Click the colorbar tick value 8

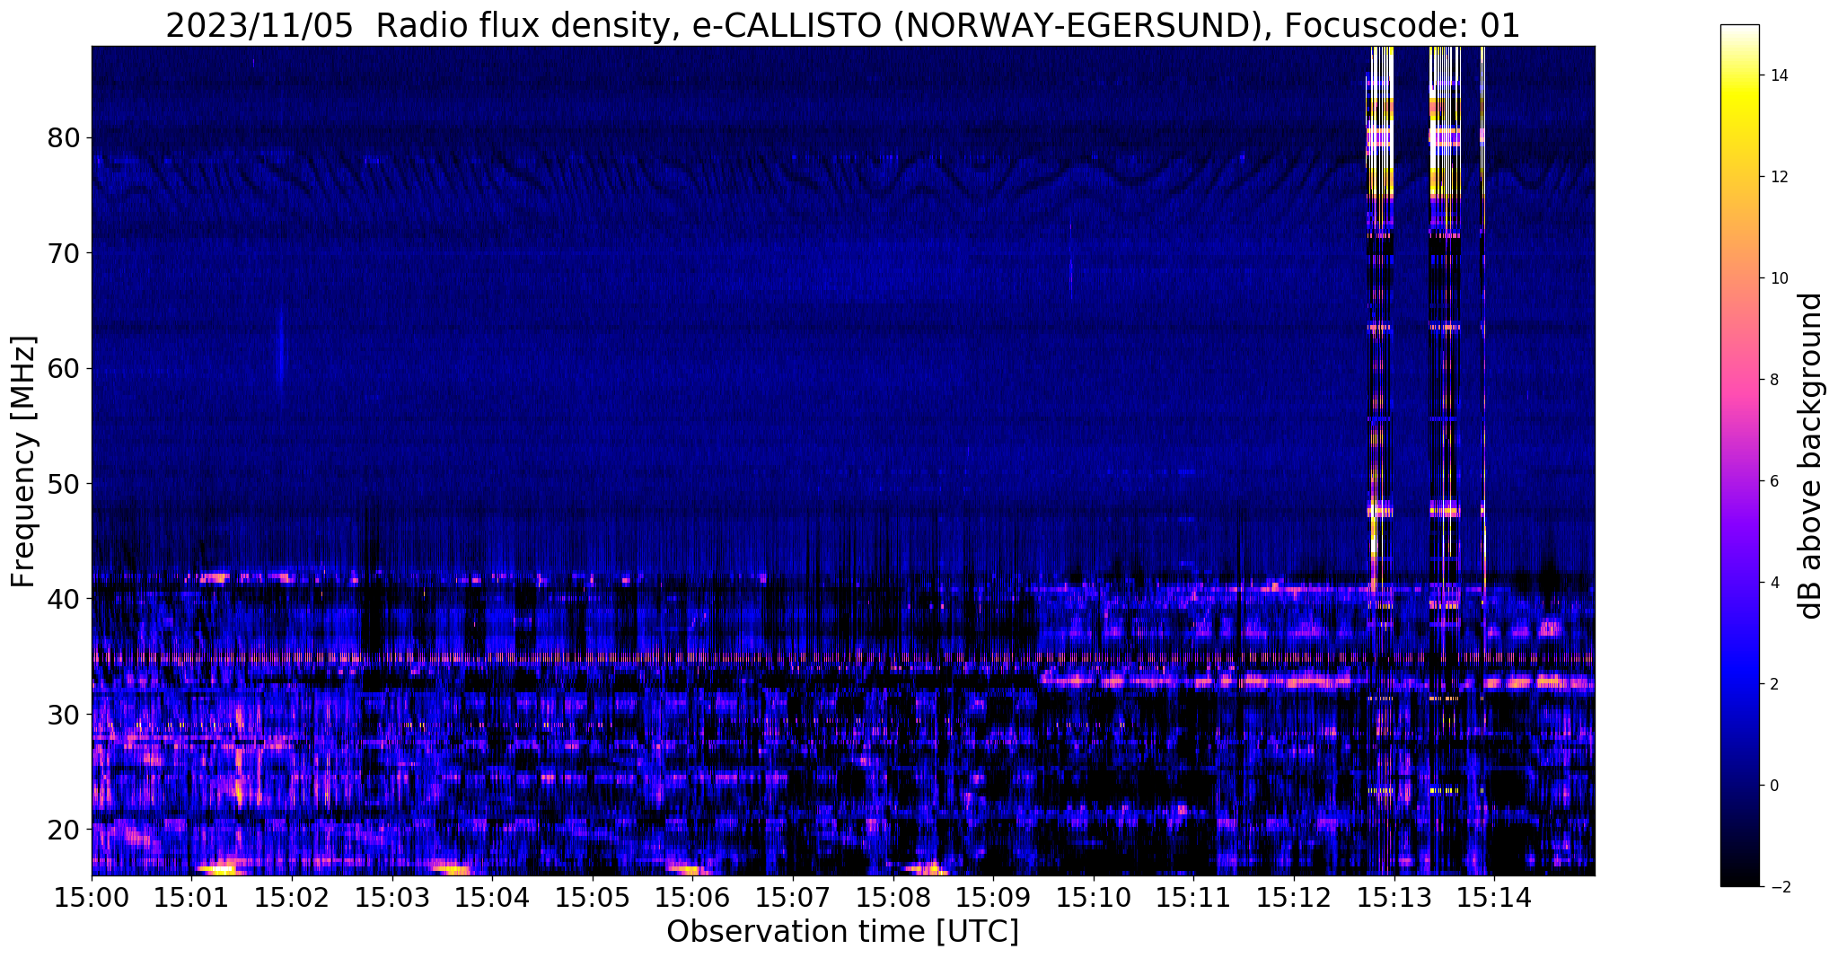coord(1774,380)
